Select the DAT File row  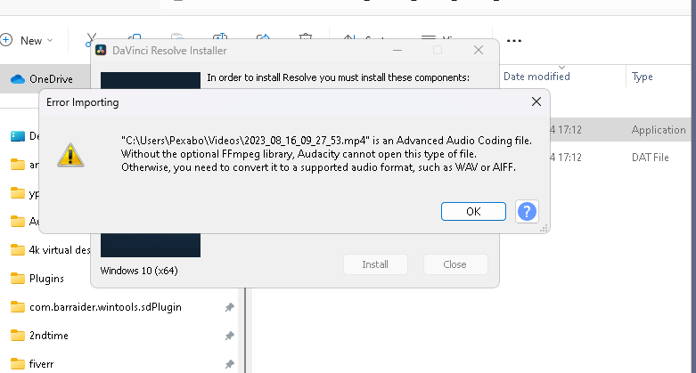(x=620, y=157)
